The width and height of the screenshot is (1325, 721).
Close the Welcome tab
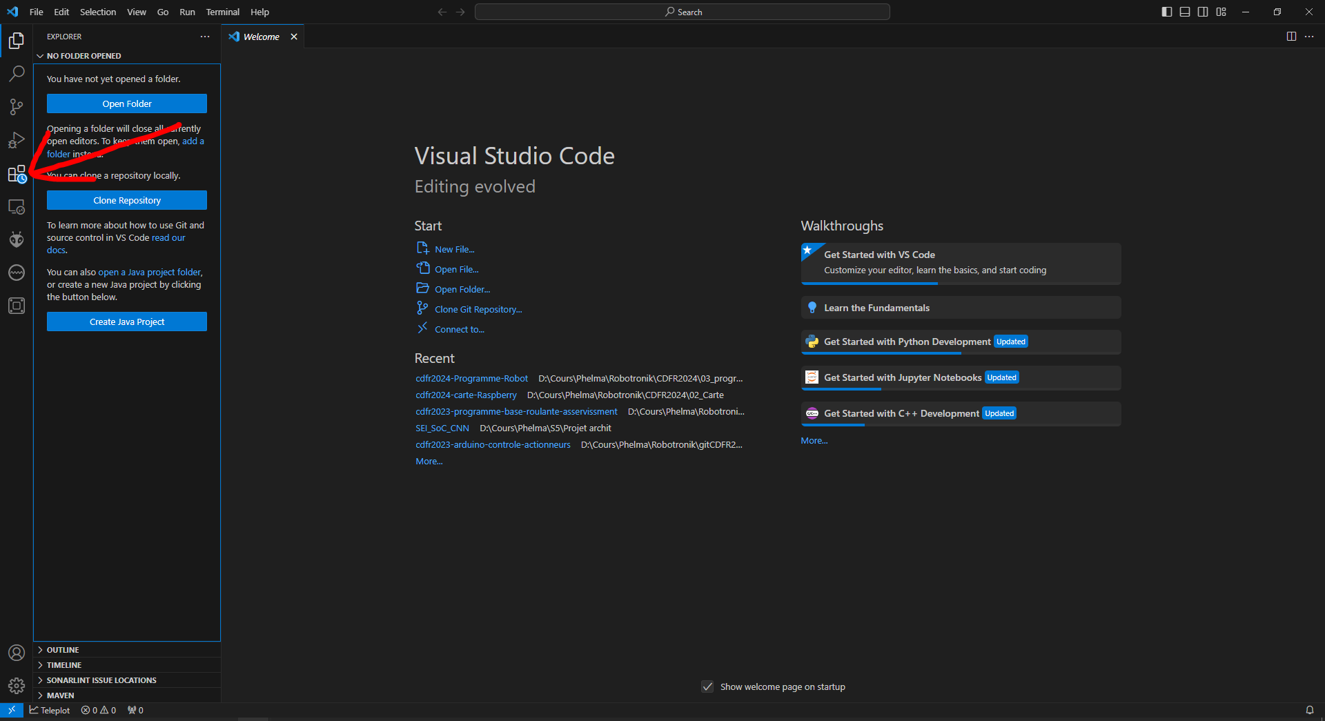294,37
